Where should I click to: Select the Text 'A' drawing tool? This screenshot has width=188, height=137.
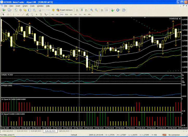tap(36, 15)
